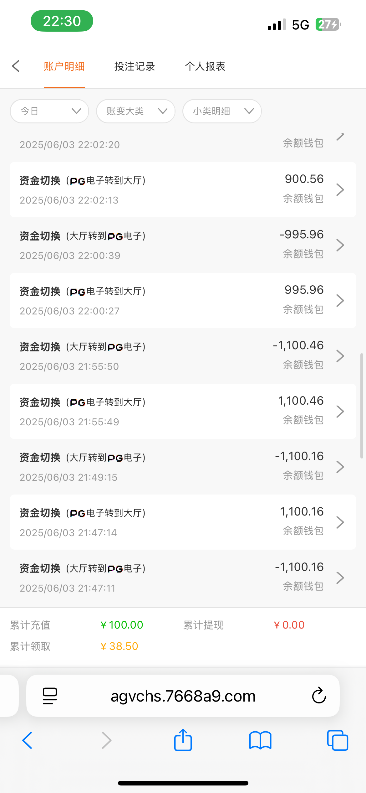
Task: Open the page settings icon in the address bar
Action: 50,696
